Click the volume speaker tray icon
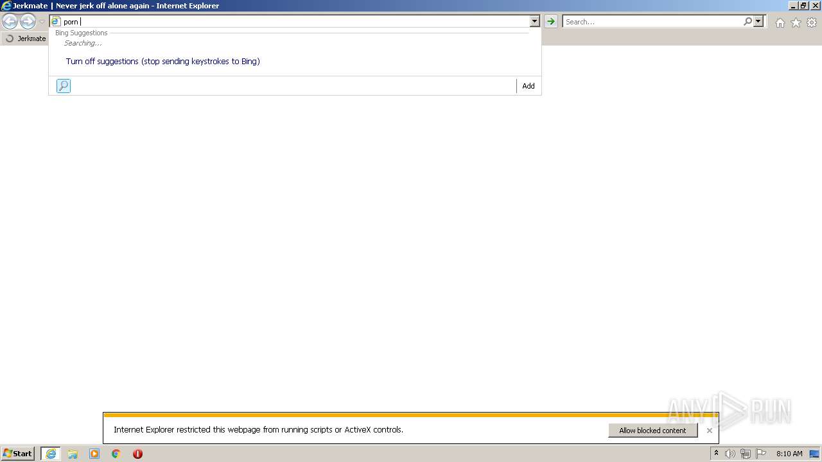 coord(730,454)
